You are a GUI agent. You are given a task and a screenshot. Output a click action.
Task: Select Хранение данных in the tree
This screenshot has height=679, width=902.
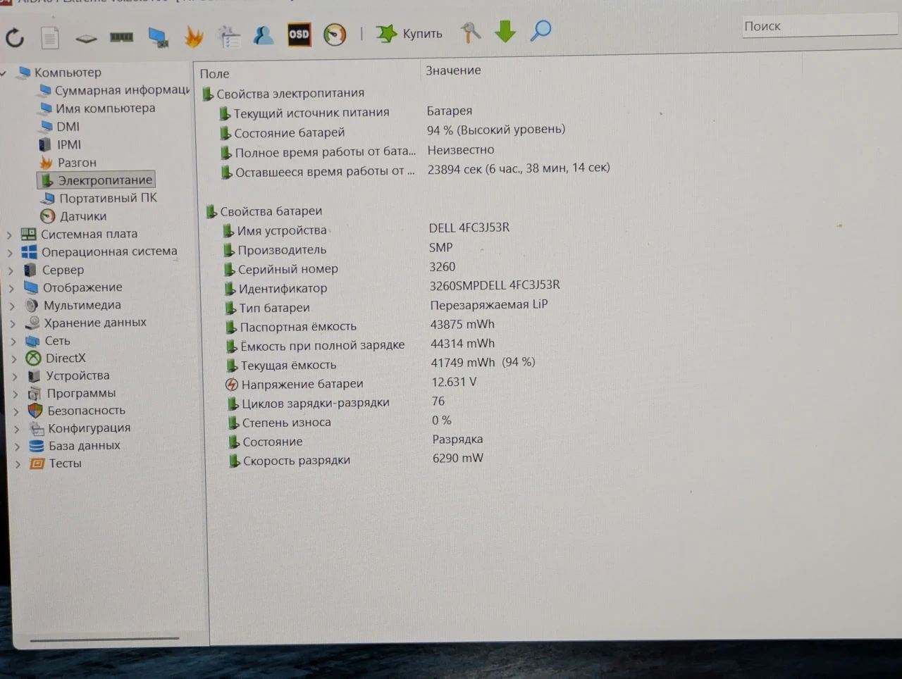click(x=86, y=323)
